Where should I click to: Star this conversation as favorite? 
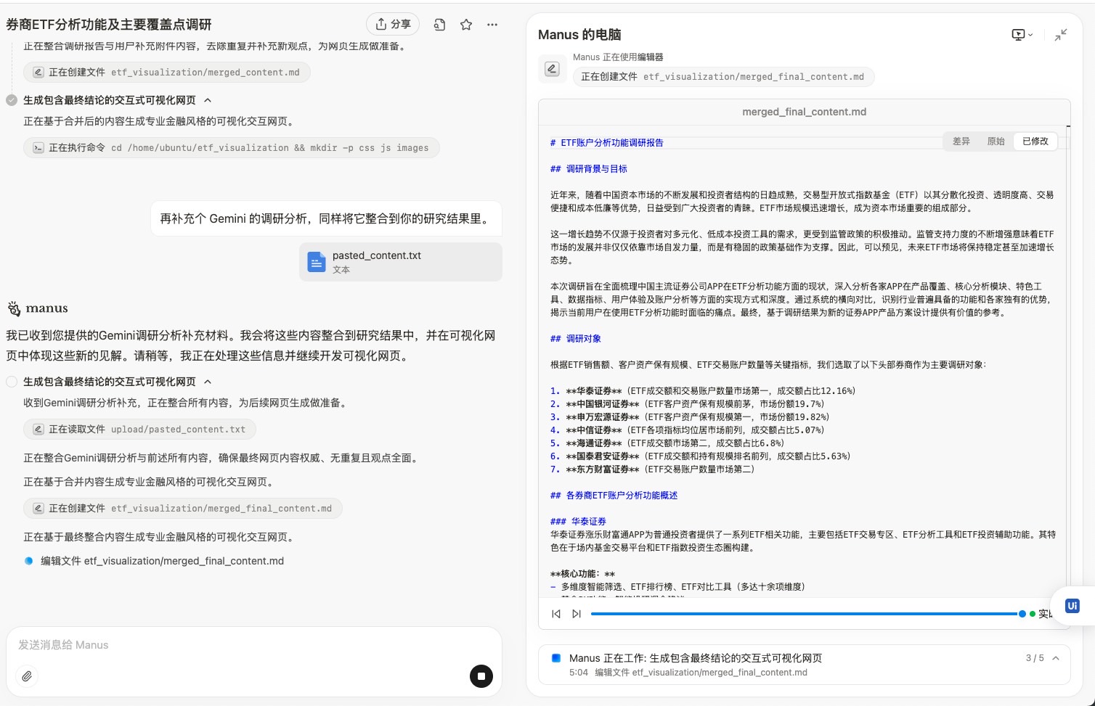tap(466, 25)
